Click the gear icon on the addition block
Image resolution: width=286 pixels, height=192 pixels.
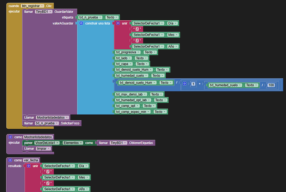tap(184, 85)
